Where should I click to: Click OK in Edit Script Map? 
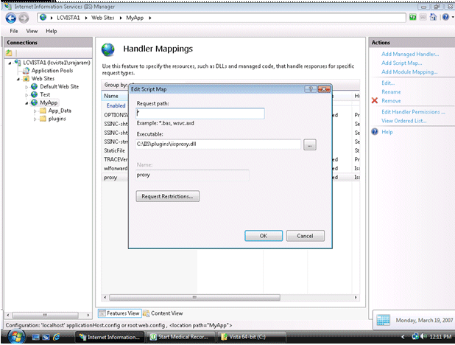tap(264, 236)
